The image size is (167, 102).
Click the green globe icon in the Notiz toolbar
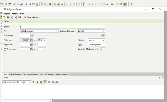[57, 82]
